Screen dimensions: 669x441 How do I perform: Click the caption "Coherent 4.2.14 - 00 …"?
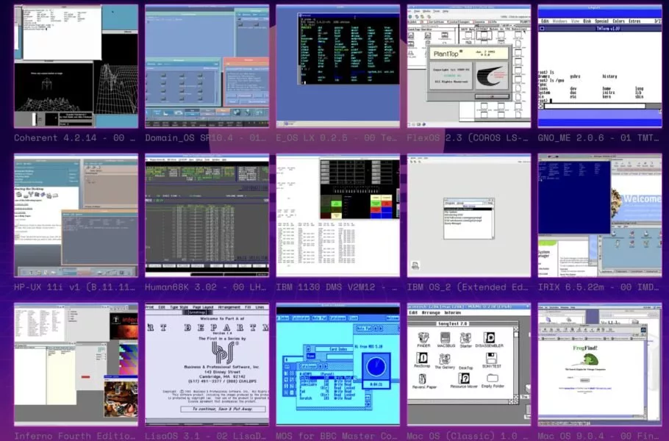pos(75,137)
